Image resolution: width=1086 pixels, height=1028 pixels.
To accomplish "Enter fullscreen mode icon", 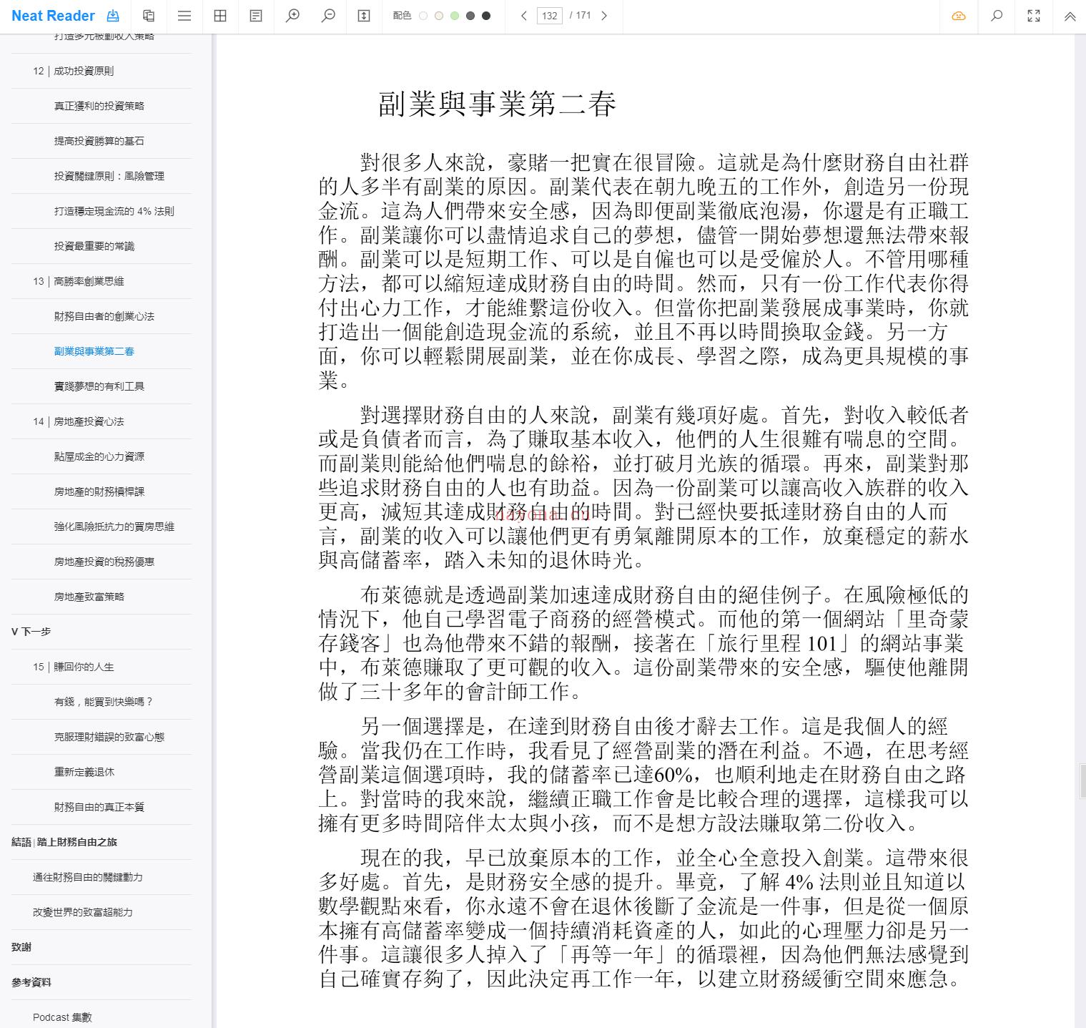I will coord(1034,16).
